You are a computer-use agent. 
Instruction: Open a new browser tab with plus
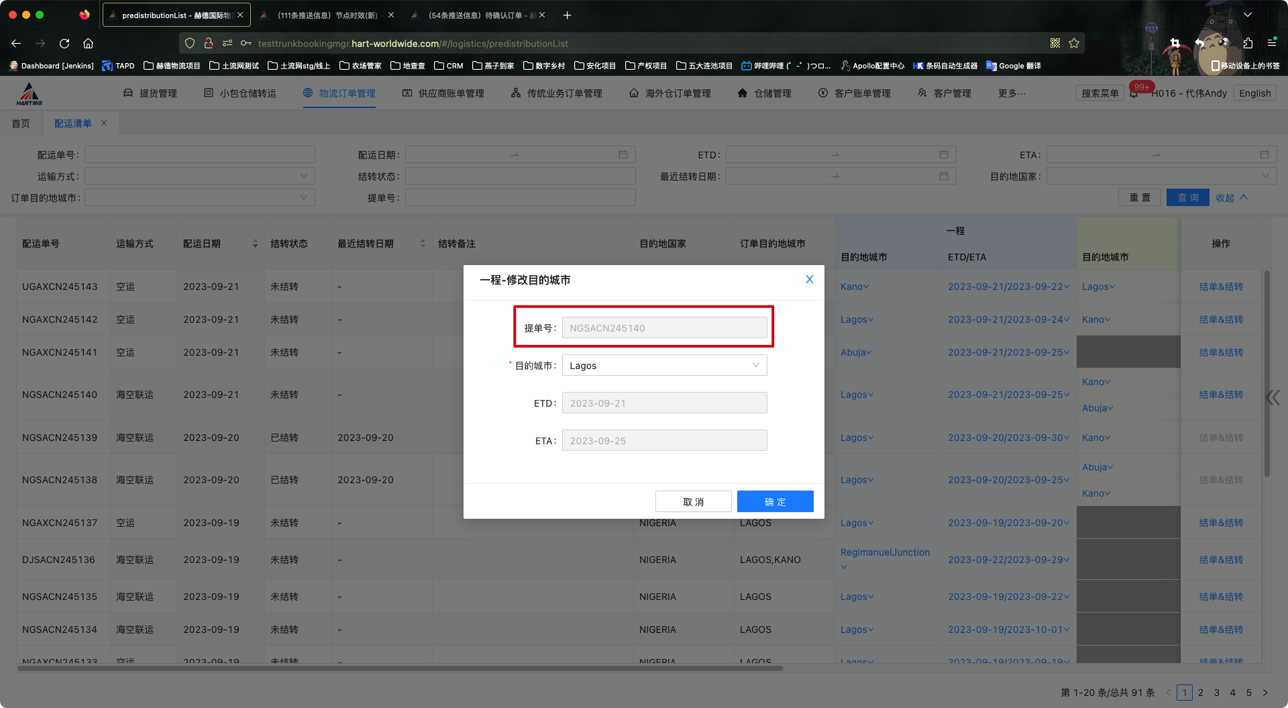click(567, 15)
